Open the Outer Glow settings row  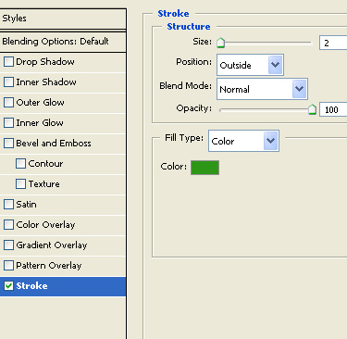63,103
